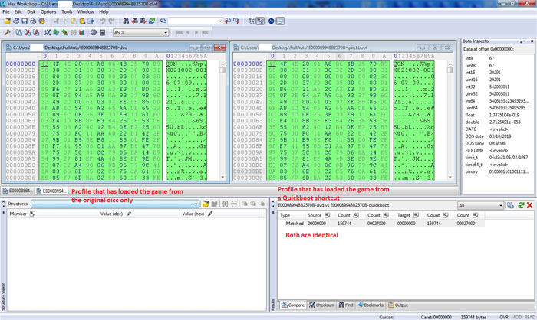Image resolution: width=537 pixels, height=320 pixels.
Task: Click the Save icon in the toolbar
Action: click(x=25, y=21)
